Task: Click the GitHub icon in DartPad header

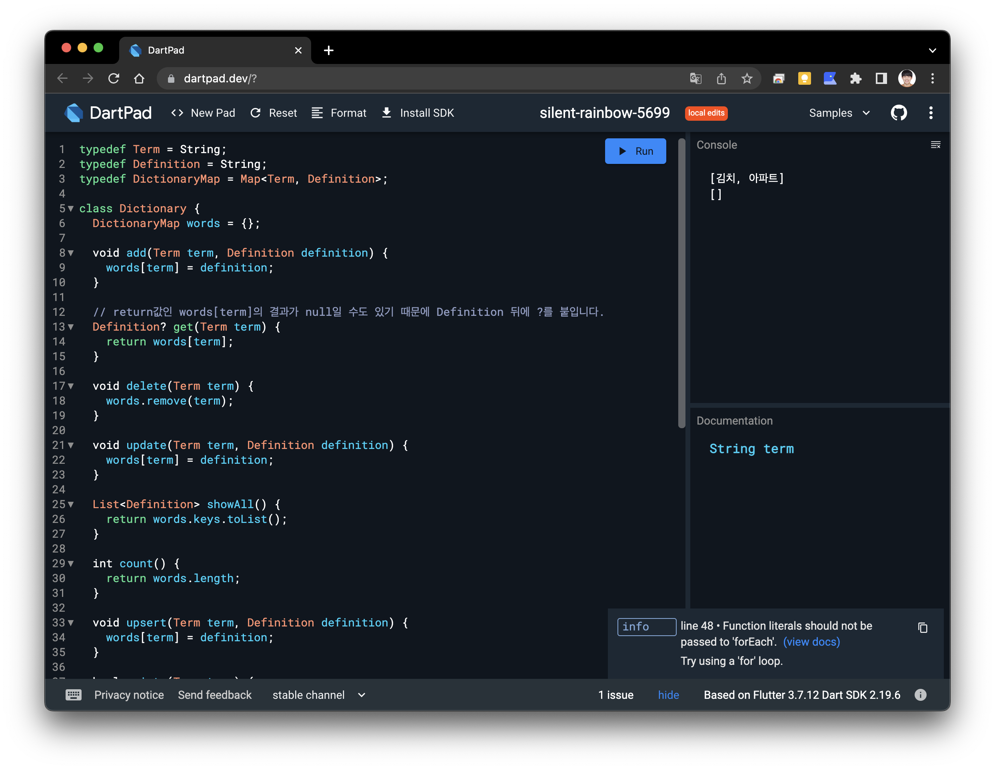Action: (x=898, y=113)
